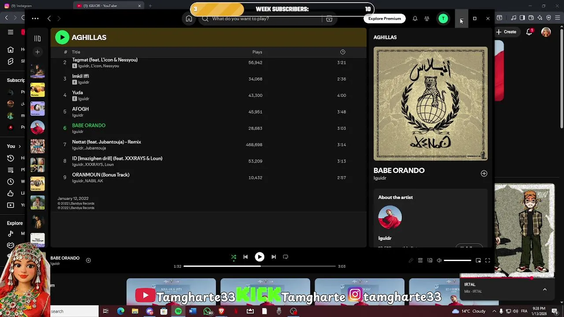The image size is (564, 317).
Task: Add BABE ORANDO to library in right panel
Action: click(x=484, y=173)
